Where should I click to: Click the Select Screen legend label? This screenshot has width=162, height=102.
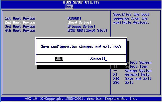click(139, 62)
